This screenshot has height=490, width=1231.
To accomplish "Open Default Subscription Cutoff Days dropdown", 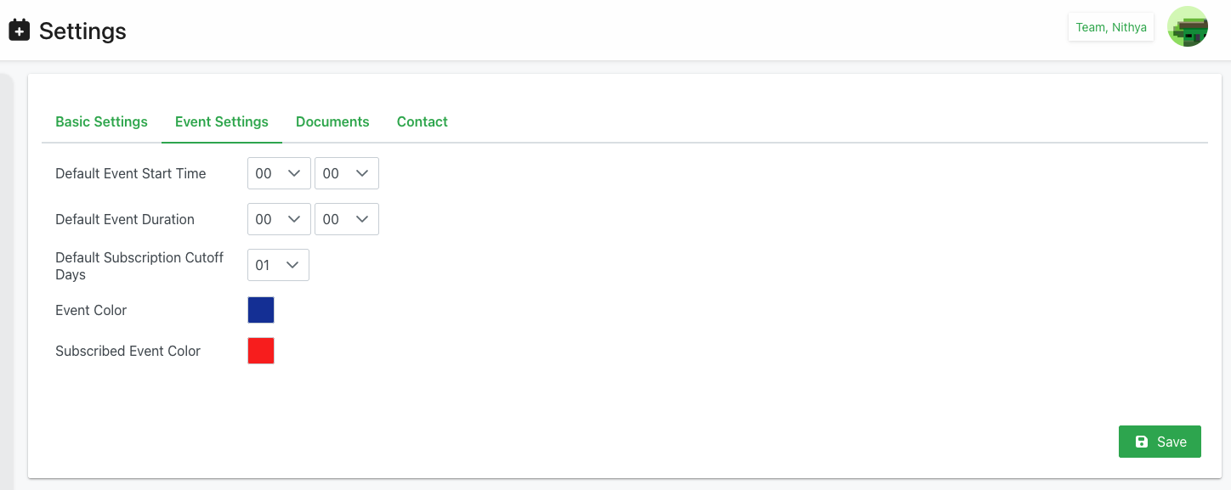I will (278, 265).
